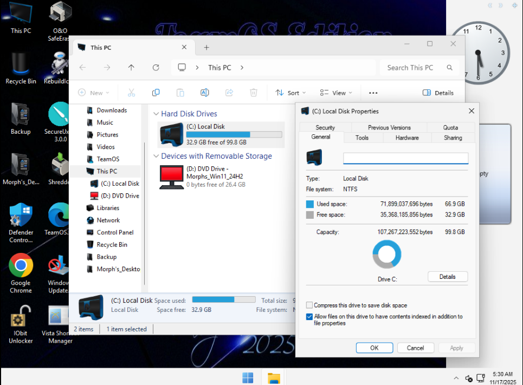This screenshot has width=523, height=385.
Task: Switch to the Security tab
Action: click(325, 128)
